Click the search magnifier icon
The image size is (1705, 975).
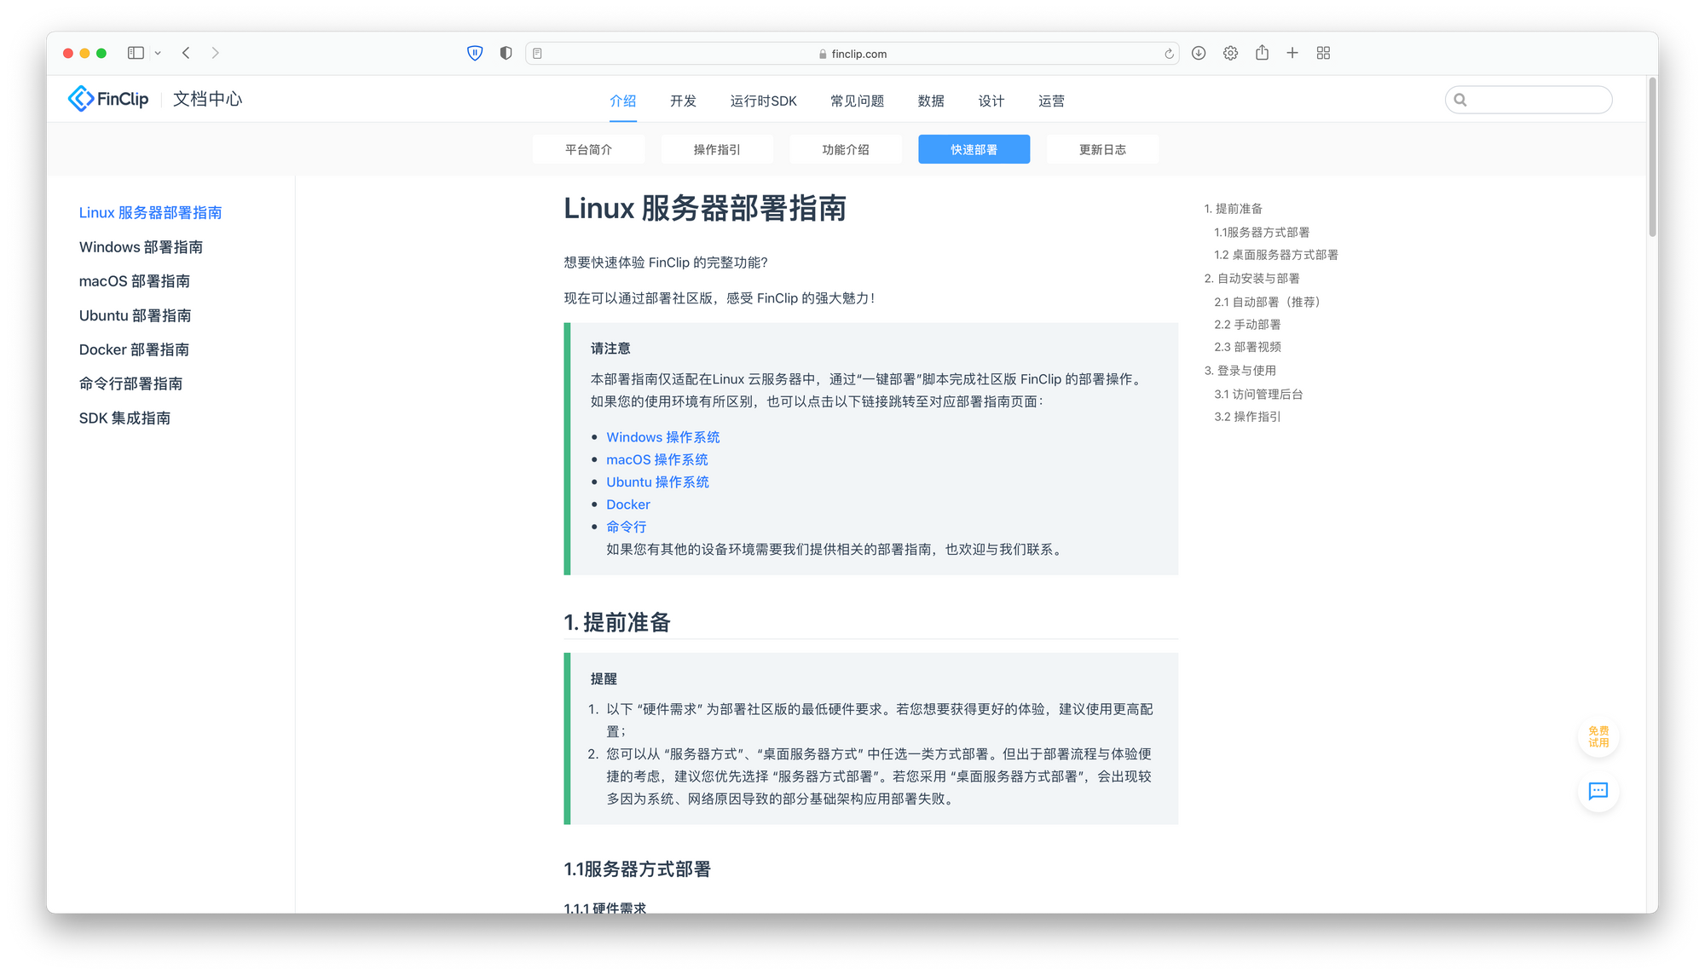click(1460, 100)
